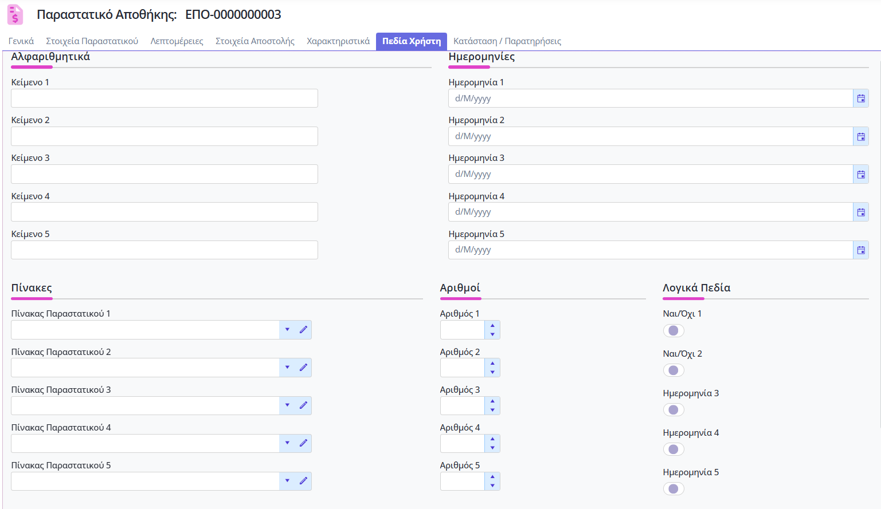Open the Πίνακας Παραστατικού 4 dropdown arrow
Screen dimensions: 881x509
[287, 443]
